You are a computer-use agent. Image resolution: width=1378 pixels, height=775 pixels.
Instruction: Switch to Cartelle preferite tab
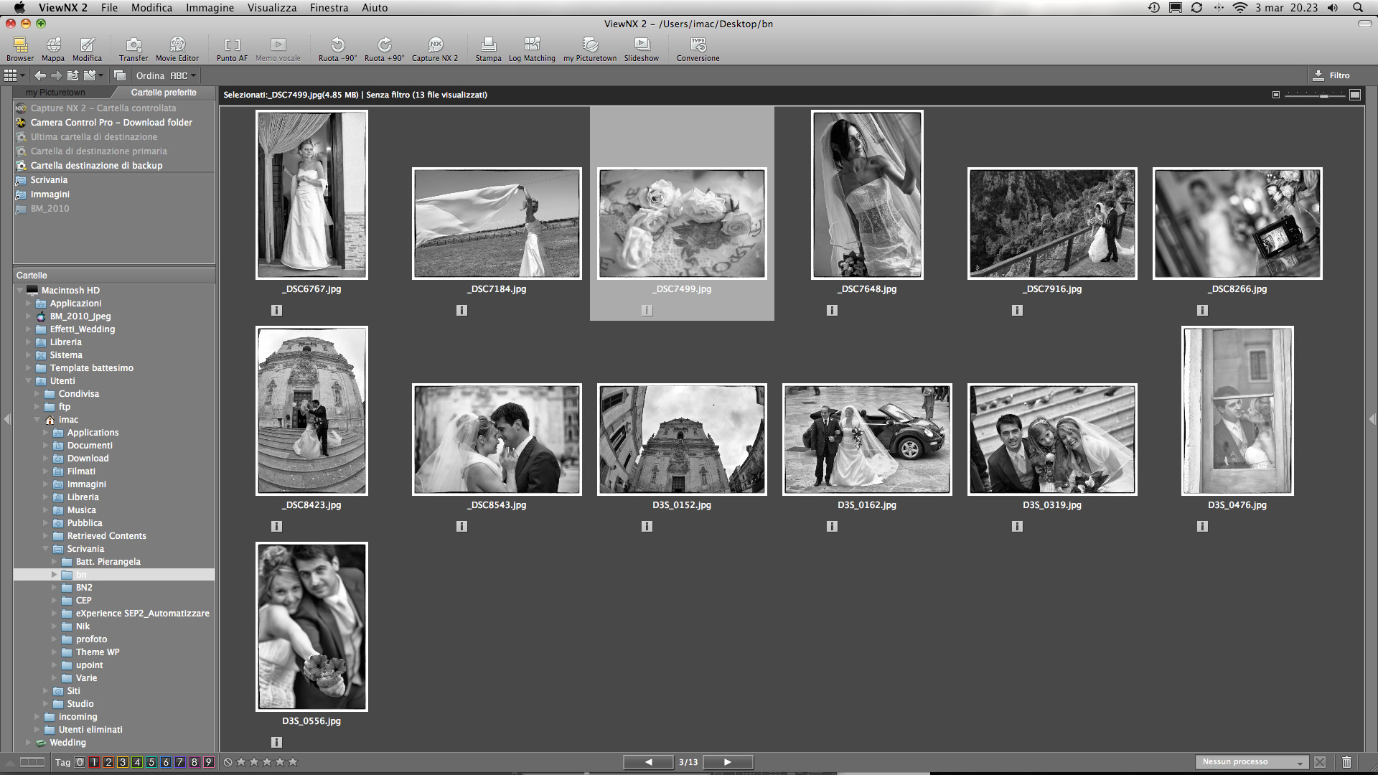pyautogui.click(x=164, y=93)
